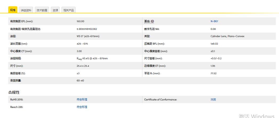Select the EFL value 150.00

pos(80,21)
